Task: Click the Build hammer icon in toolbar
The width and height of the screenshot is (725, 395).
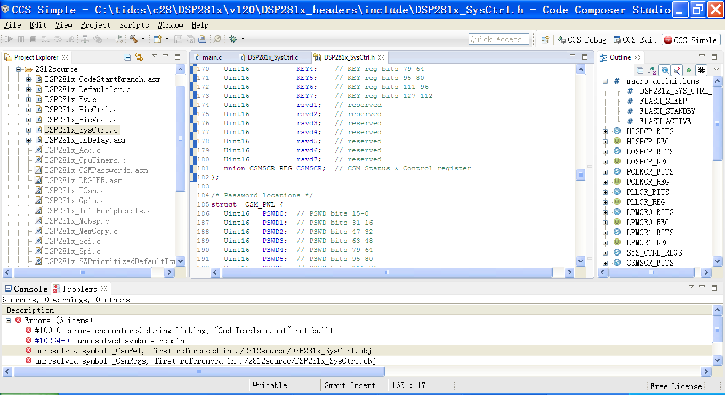Action: coord(133,39)
